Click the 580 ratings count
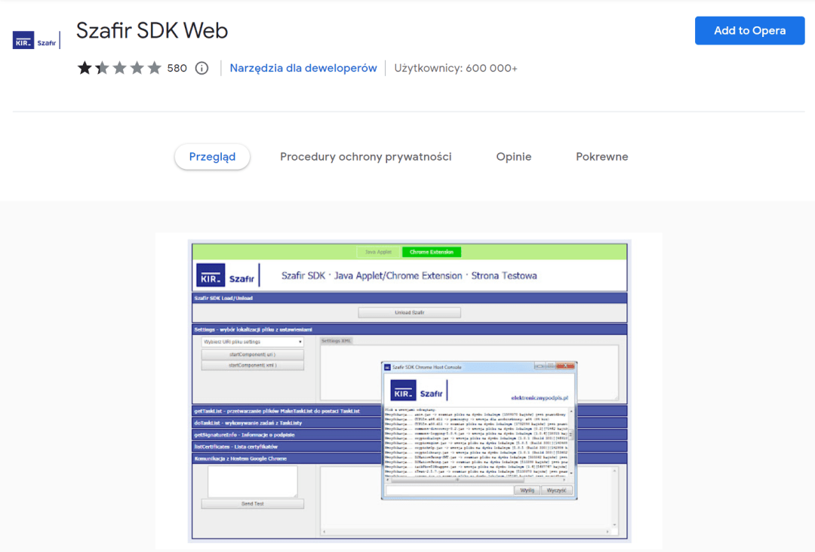 click(x=177, y=68)
